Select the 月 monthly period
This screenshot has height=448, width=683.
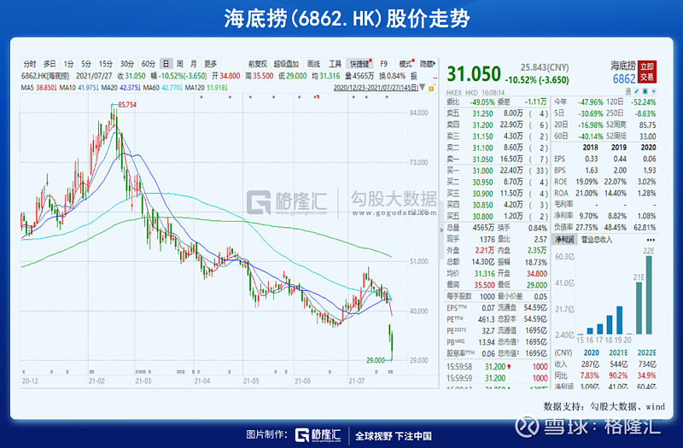pyautogui.click(x=194, y=64)
